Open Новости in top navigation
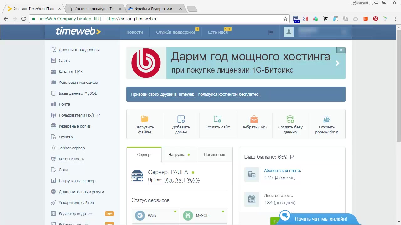401x225 pixels. click(135, 32)
